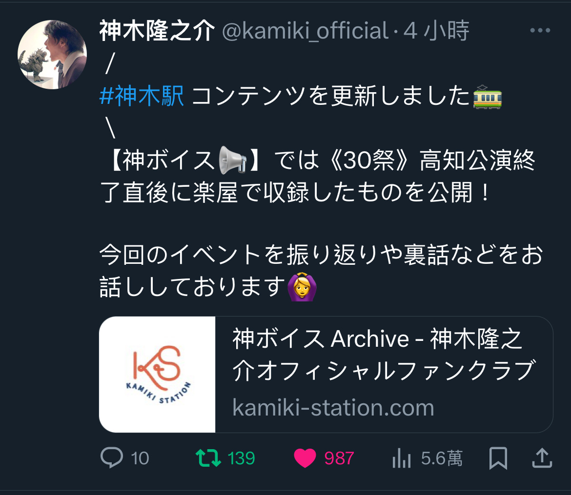Open the #神木駅 hashtag link
This screenshot has height=495, width=571.
click(x=142, y=96)
